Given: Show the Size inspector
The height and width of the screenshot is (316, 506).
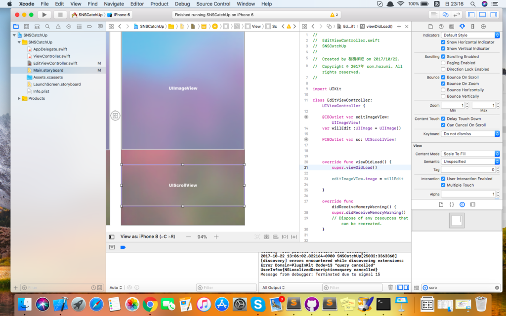Looking at the screenshot, I should pyautogui.click(x=473, y=27).
